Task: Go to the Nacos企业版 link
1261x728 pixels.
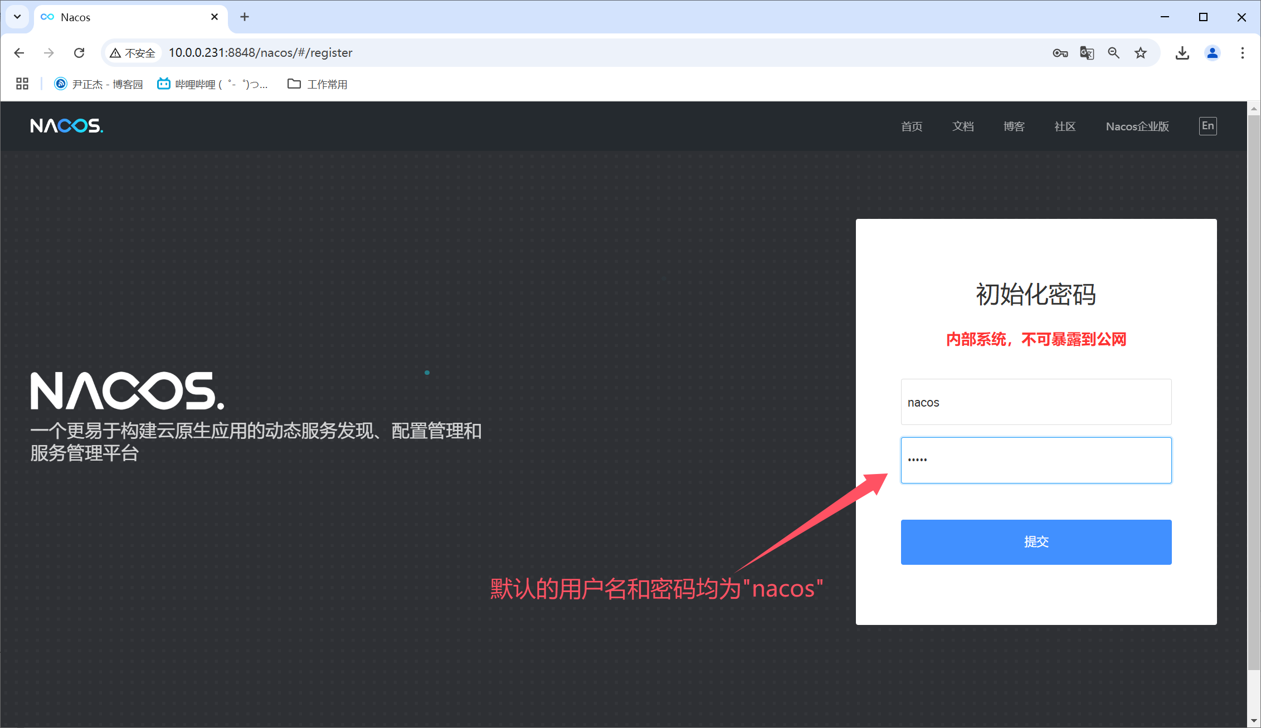Action: tap(1137, 126)
